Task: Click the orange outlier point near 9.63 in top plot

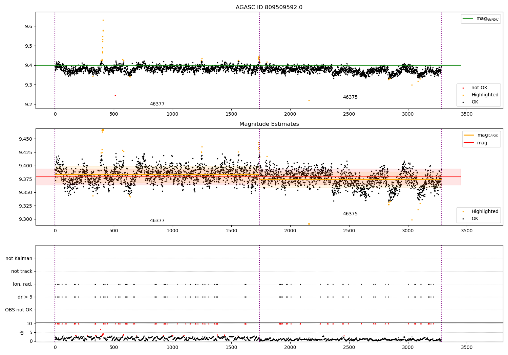Action: click(103, 20)
